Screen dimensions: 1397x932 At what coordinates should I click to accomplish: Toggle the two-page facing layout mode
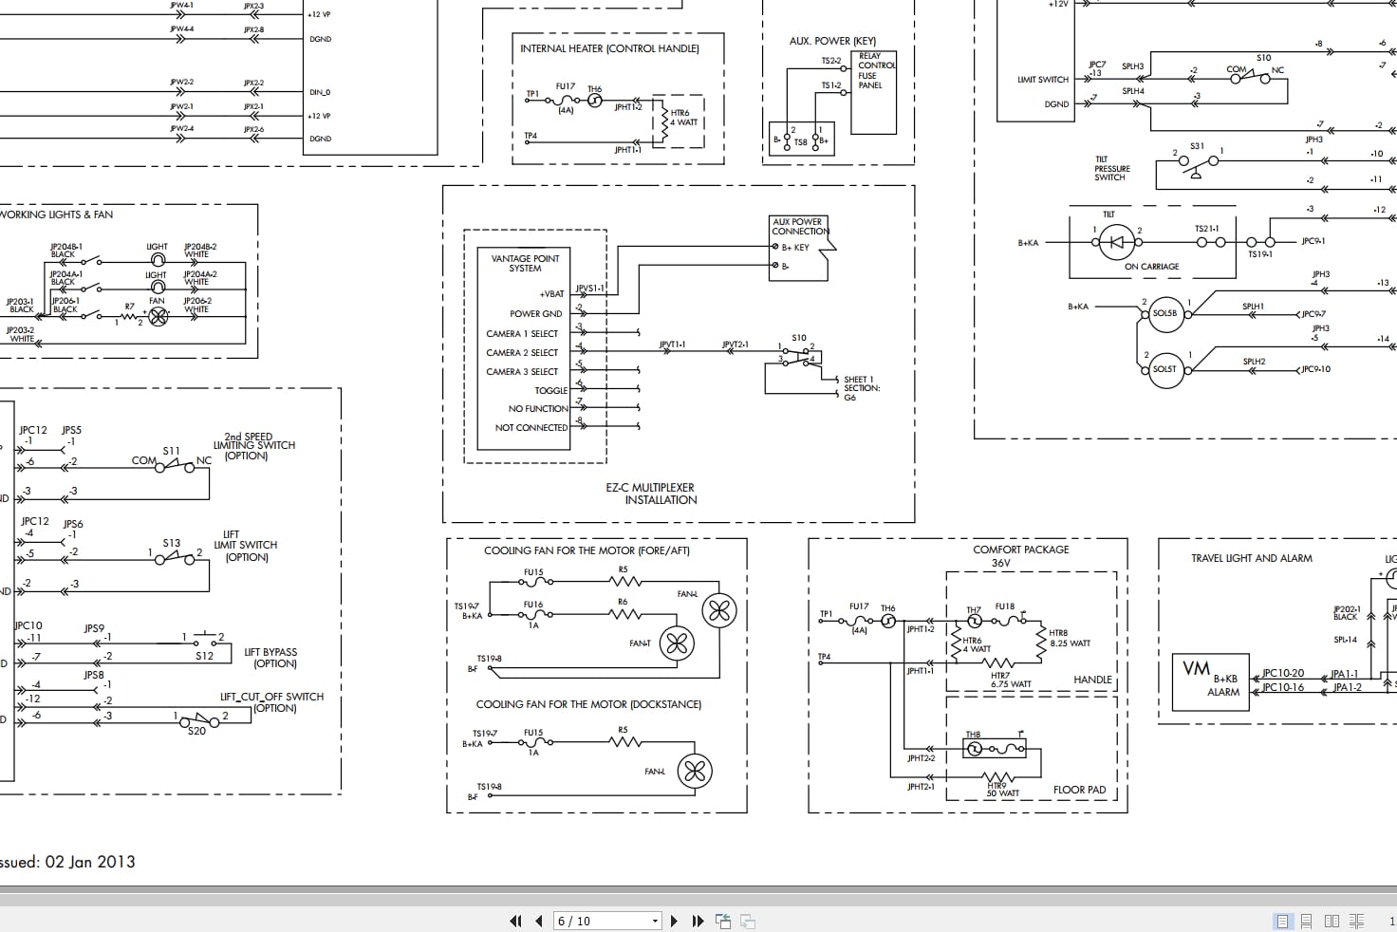tap(1331, 921)
